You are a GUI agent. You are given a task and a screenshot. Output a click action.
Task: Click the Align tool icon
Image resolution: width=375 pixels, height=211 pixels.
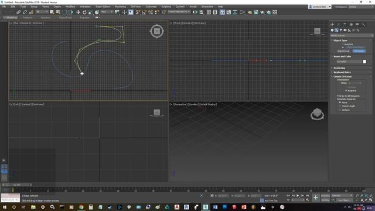click(202, 12)
